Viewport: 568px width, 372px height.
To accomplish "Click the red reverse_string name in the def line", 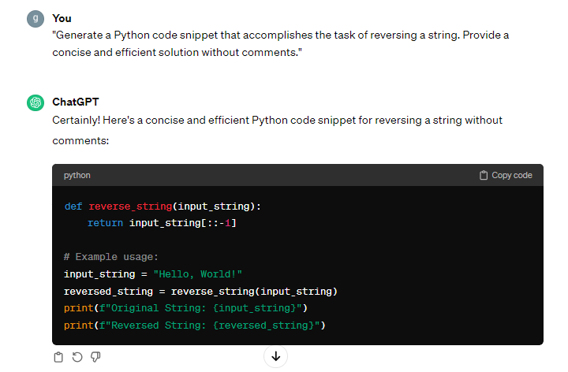I will (x=130, y=206).
